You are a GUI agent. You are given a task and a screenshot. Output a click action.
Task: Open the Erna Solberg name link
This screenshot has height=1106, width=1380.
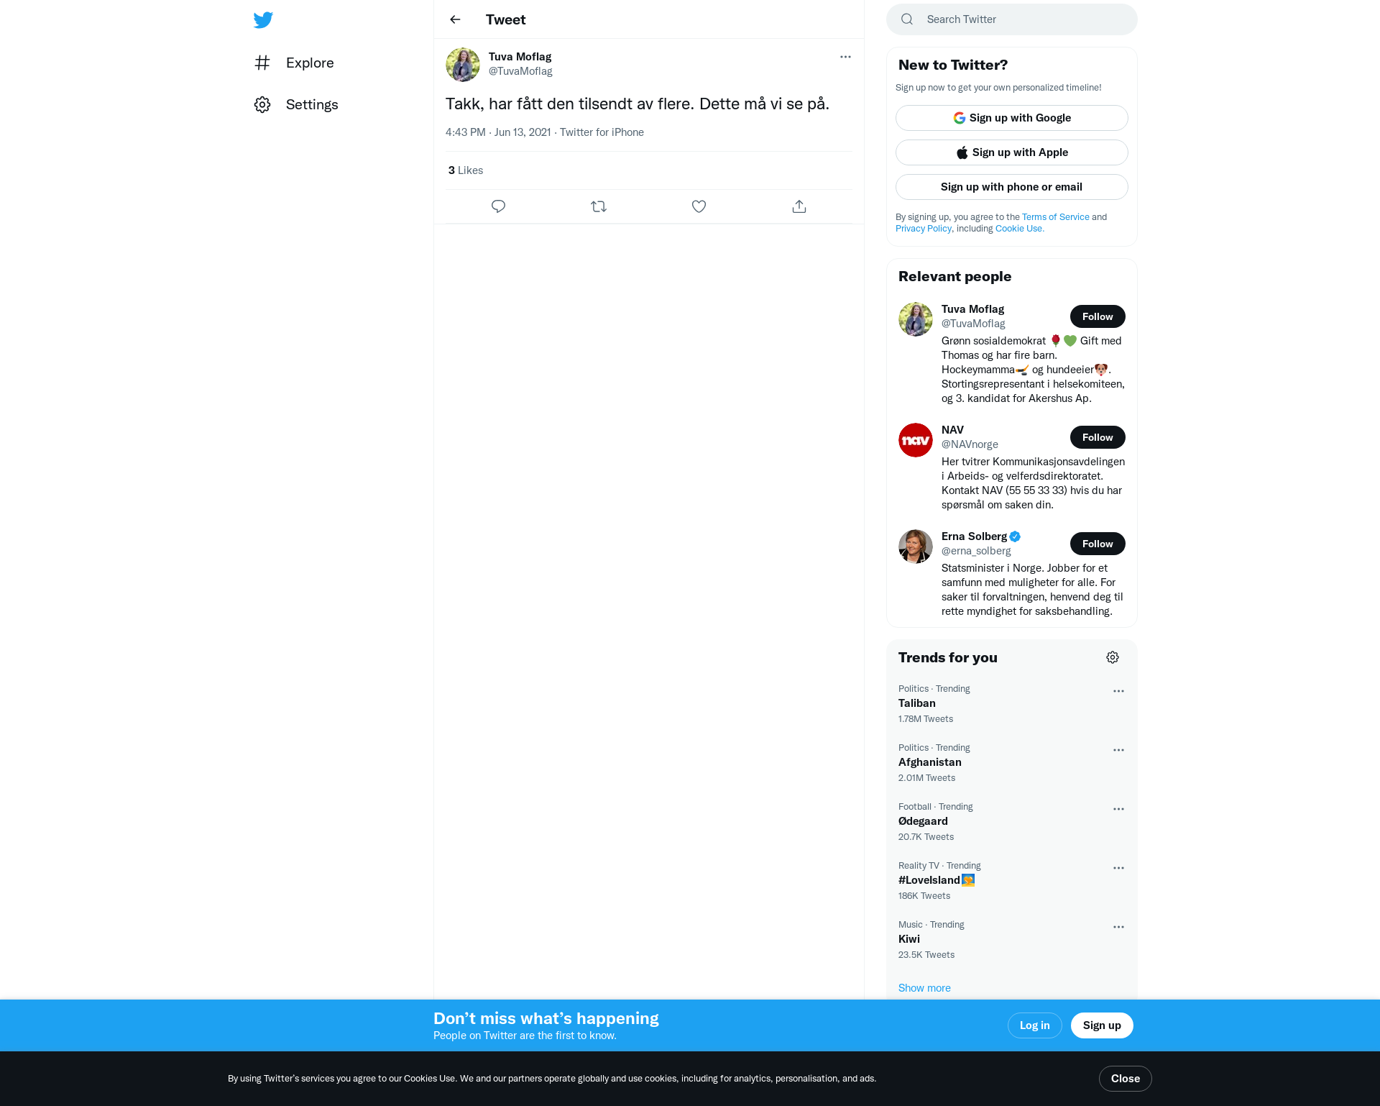974,536
